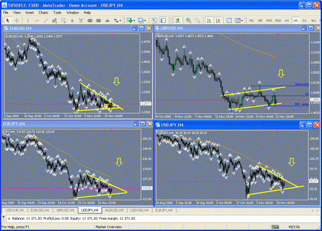The height and width of the screenshot is (231, 322).
Task: Open the Insert menu
Action: click(29, 12)
